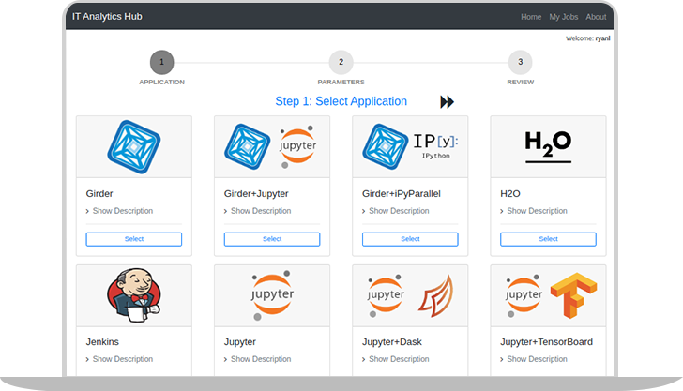Click the H2O card title
The image size is (683, 391).
(x=510, y=194)
